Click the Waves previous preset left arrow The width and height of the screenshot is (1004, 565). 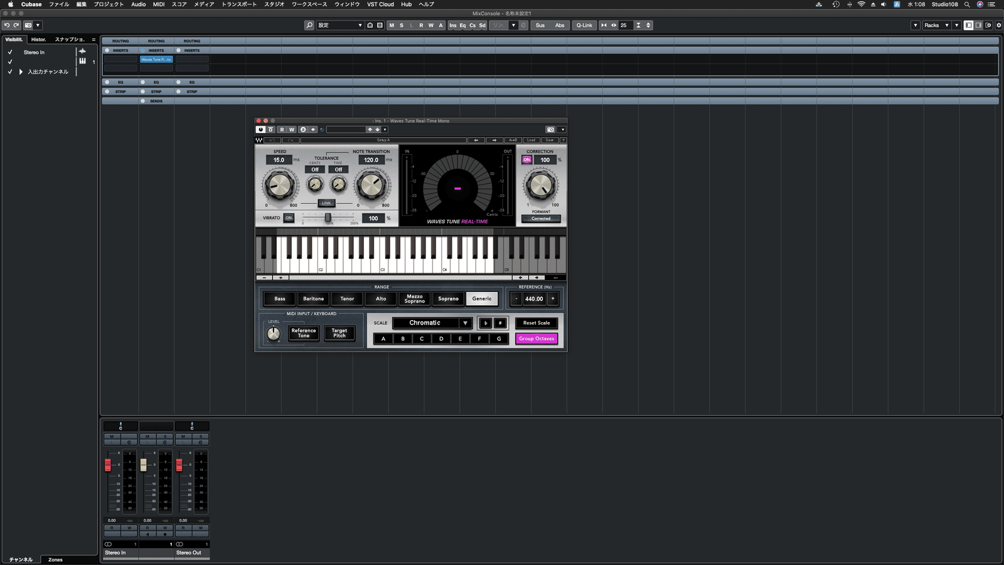(x=476, y=140)
